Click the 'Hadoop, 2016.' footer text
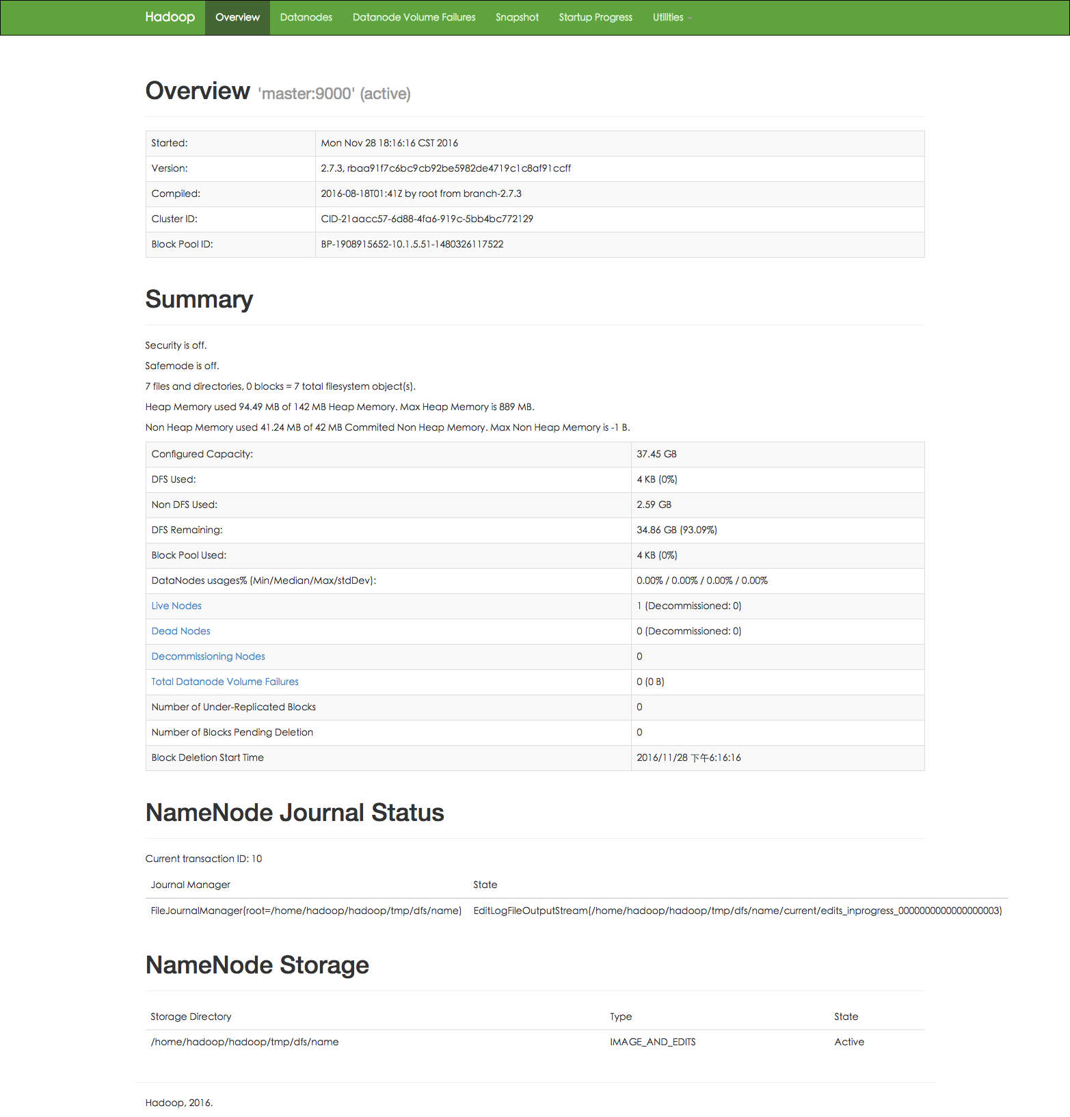 [x=178, y=1103]
